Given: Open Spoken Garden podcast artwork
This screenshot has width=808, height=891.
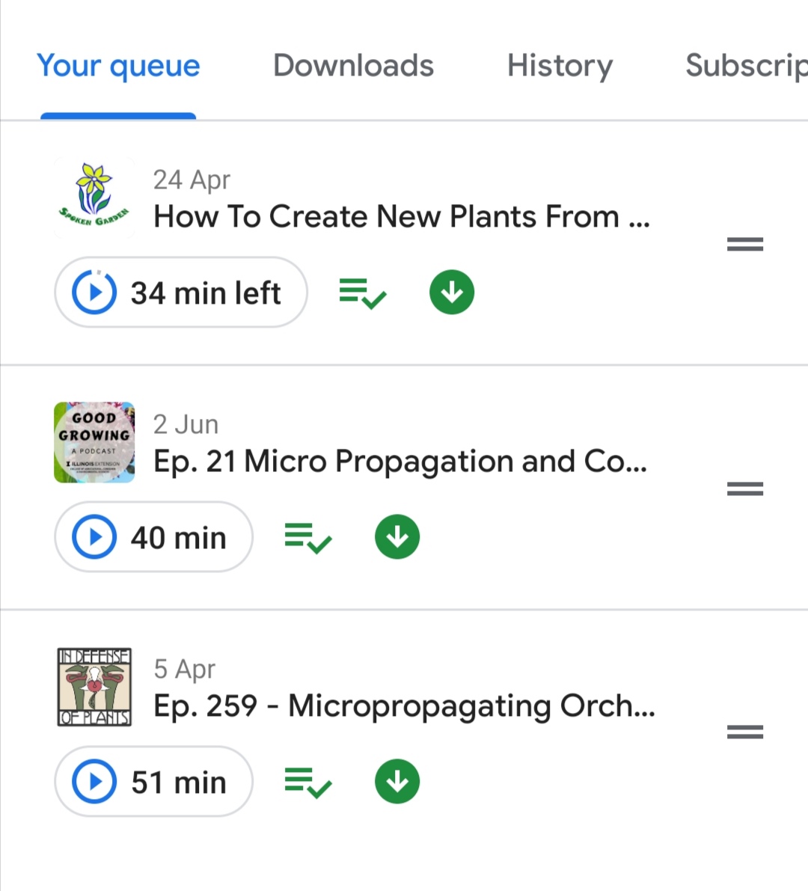Looking at the screenshot, I should pyautogui.click(x=94, y=198).
